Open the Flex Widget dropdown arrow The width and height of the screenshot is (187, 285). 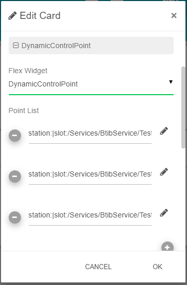[x=171, y=82]
